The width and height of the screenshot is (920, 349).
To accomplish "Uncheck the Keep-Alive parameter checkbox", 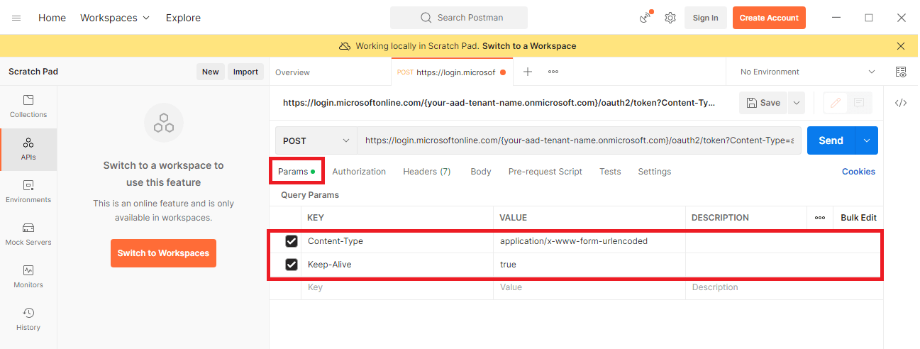I will (x=292, y=265).
